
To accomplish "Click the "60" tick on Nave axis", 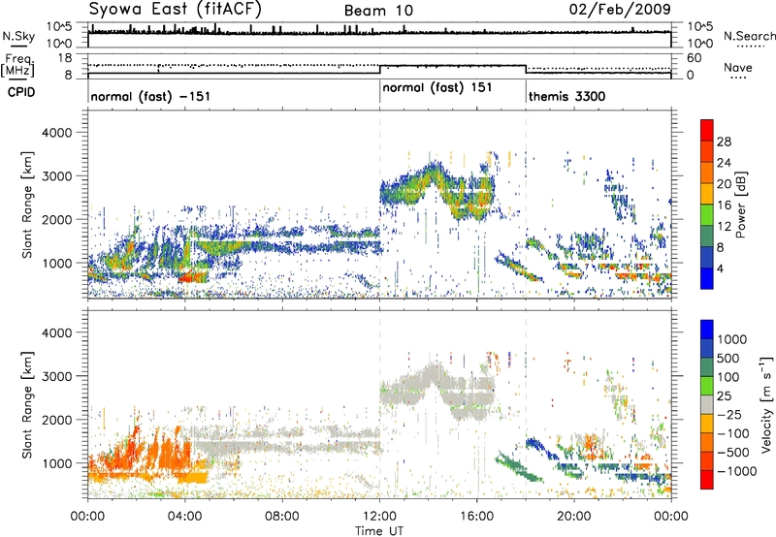I will [694, 58].
